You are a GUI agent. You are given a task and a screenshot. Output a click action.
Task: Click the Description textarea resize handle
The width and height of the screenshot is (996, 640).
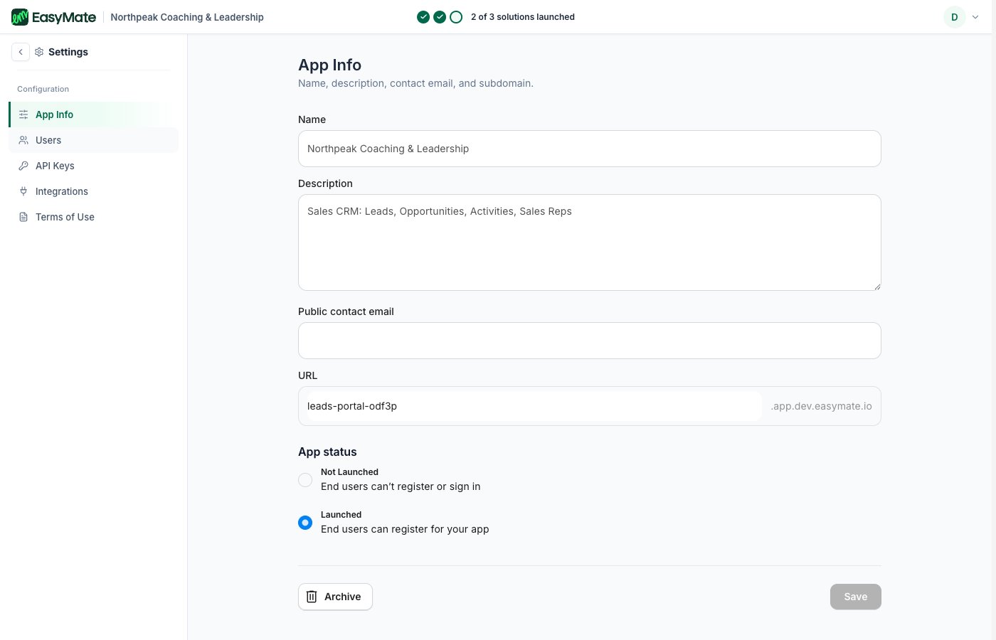[x=877, y=287]
